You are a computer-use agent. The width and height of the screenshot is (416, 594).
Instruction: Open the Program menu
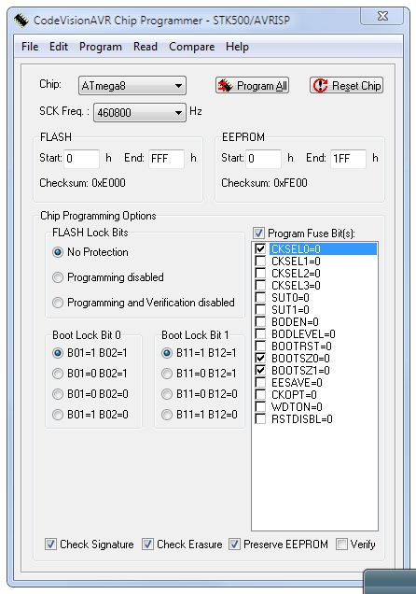tap(101, 47)
